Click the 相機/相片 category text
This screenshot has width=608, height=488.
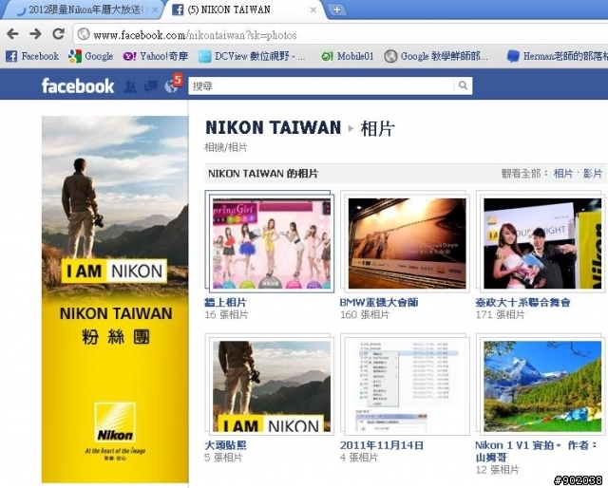tap(226, 147)
